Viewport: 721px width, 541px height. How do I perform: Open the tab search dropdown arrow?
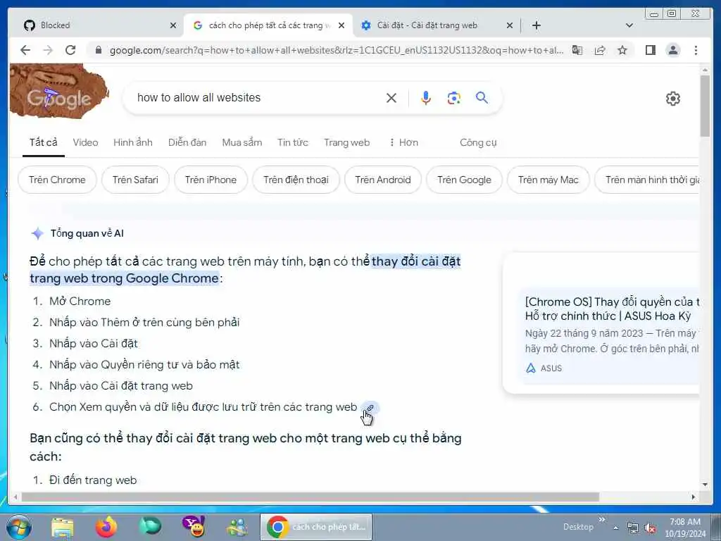tap(629, 25)
